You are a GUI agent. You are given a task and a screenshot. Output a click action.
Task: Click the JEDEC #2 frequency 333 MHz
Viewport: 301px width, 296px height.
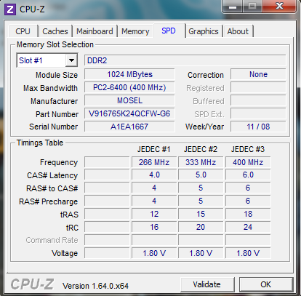click(201, 162)
